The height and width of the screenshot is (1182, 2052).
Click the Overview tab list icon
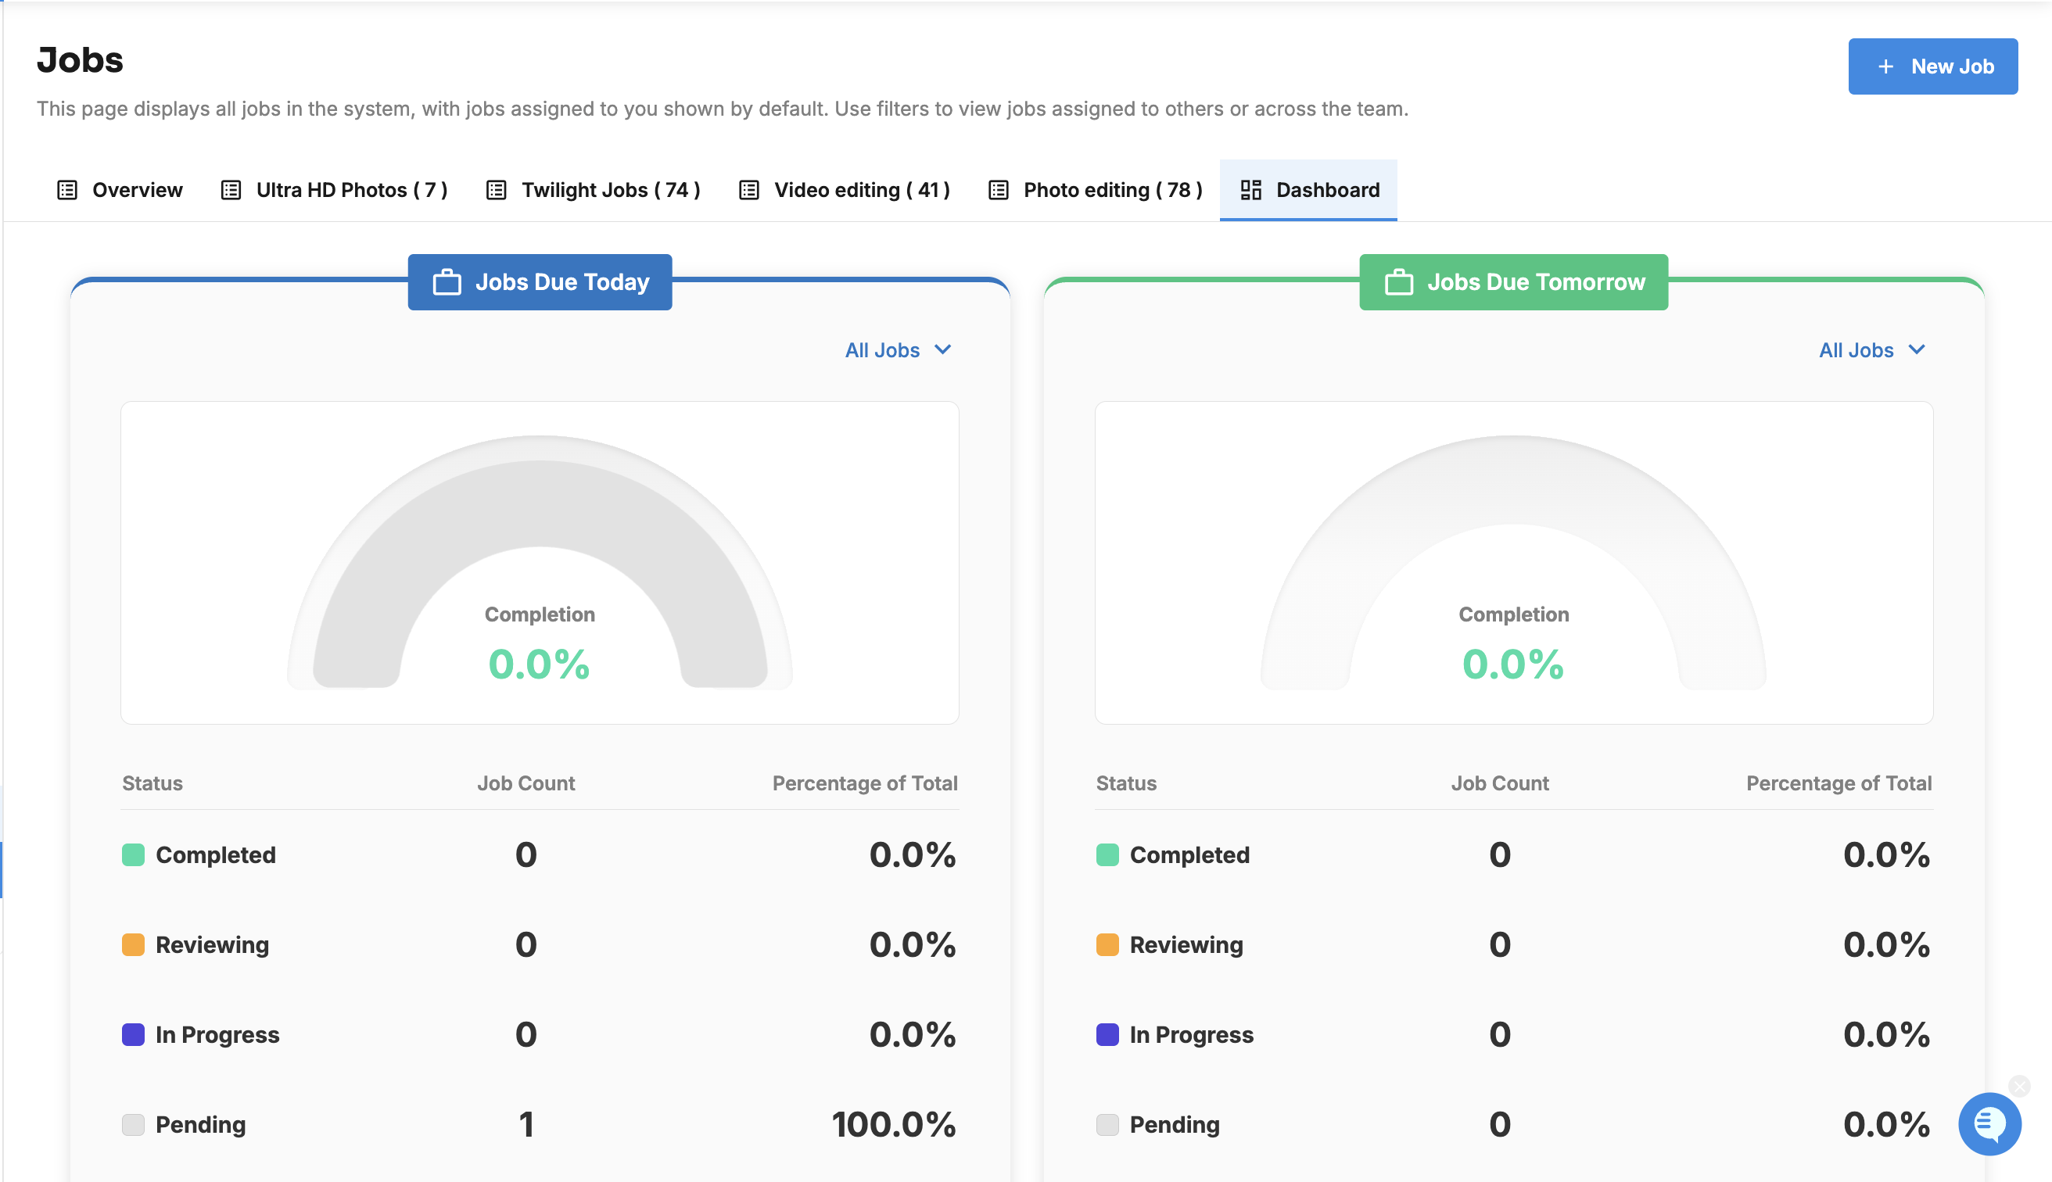point(67,190)
